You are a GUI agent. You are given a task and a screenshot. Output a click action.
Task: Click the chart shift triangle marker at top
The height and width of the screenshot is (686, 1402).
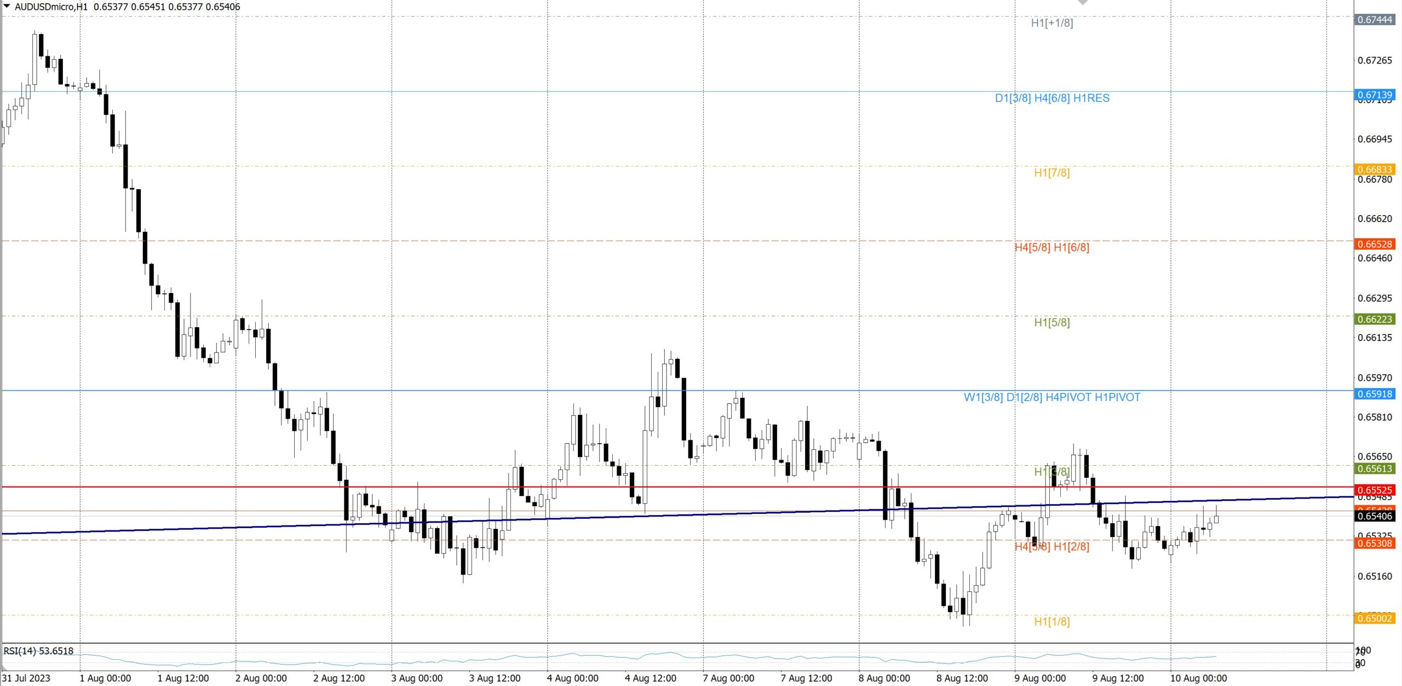click(1083, 2)
